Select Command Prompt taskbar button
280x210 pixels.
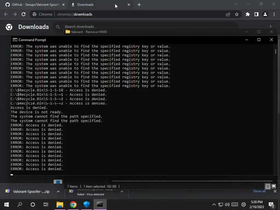(x=100, y=205)
